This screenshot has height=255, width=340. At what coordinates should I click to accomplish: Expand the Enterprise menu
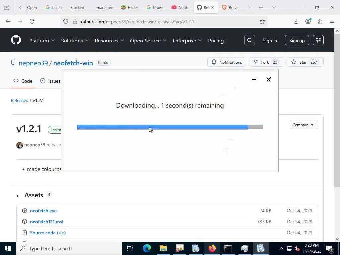click(187, 41)
